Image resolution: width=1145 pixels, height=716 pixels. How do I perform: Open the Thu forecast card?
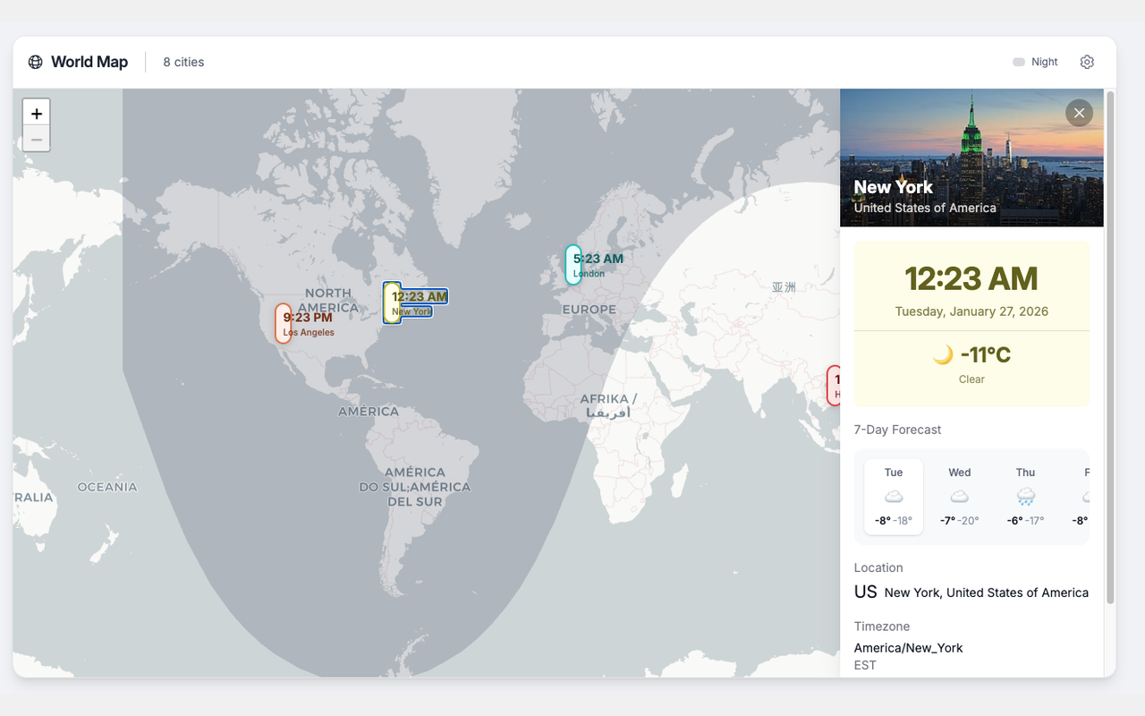(x=1025, y=497)
